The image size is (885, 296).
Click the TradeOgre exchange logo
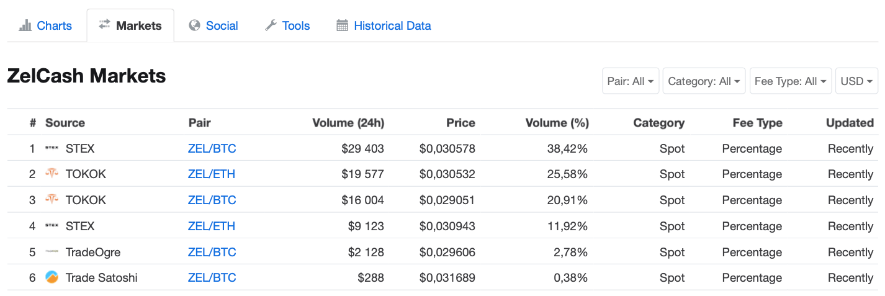(52, 253)
